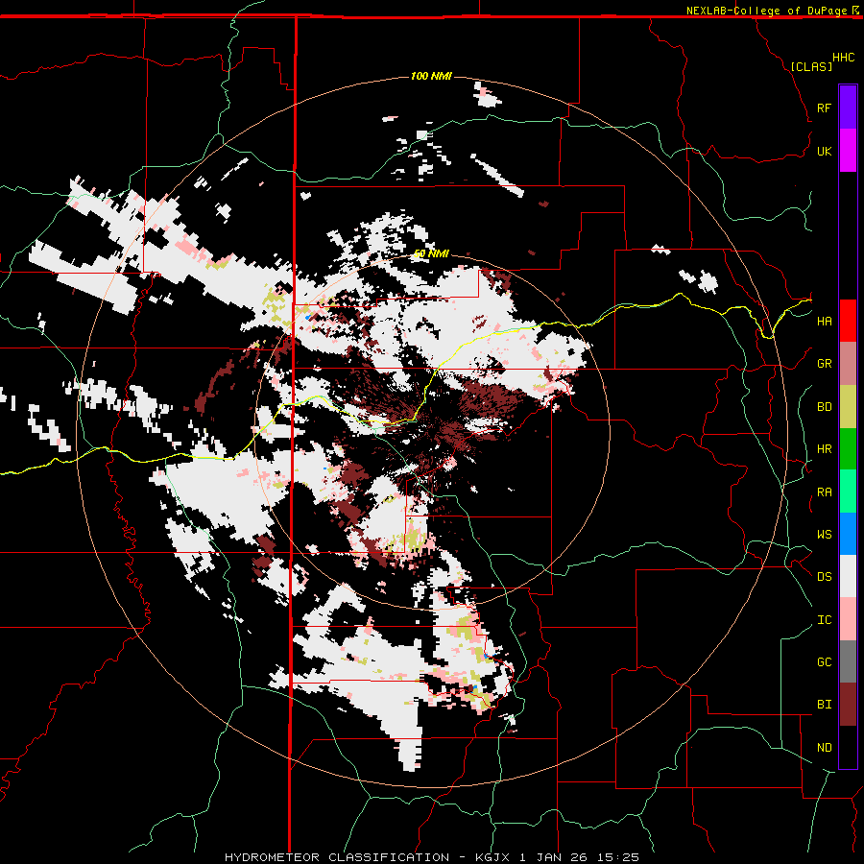The width and height of the screenshot is (864, 864).
Task: Click the HHC product label
Action: pos(844,58)
